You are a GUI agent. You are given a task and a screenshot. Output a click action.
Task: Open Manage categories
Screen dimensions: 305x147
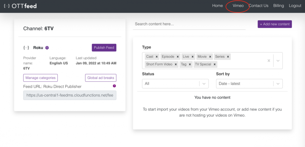point(41,78)
